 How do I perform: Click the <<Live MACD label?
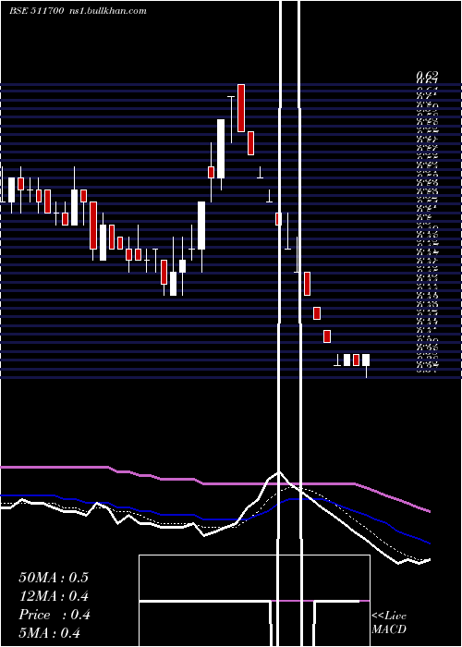tap(389, 622)
